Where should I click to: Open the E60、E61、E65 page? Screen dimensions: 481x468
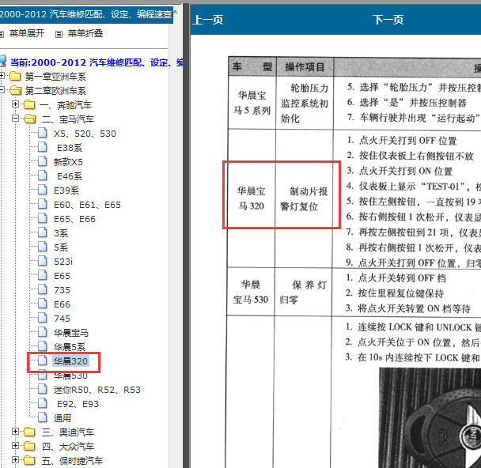click(x=88, y=205)
